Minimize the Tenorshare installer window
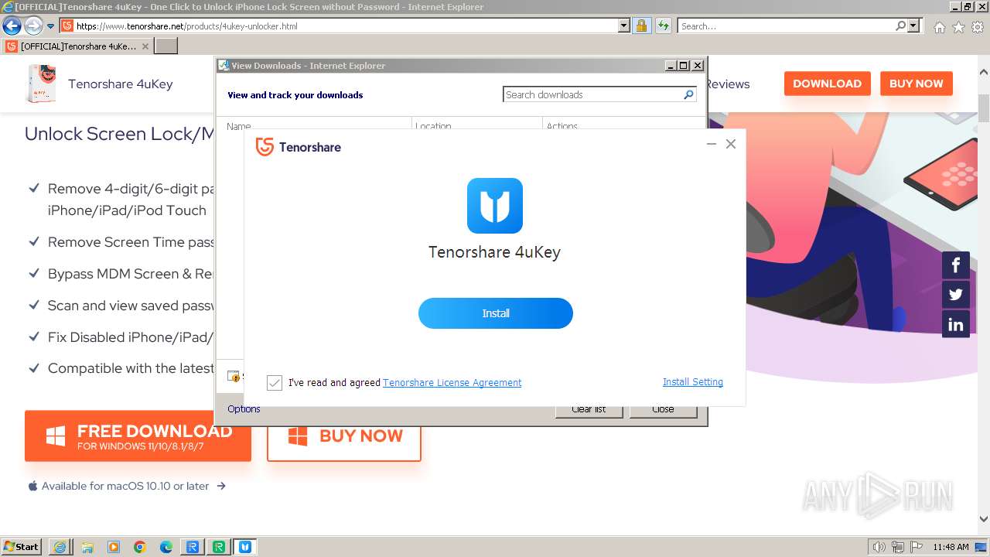The width and height of the screenshot is (990, 557). coord(712,144)
